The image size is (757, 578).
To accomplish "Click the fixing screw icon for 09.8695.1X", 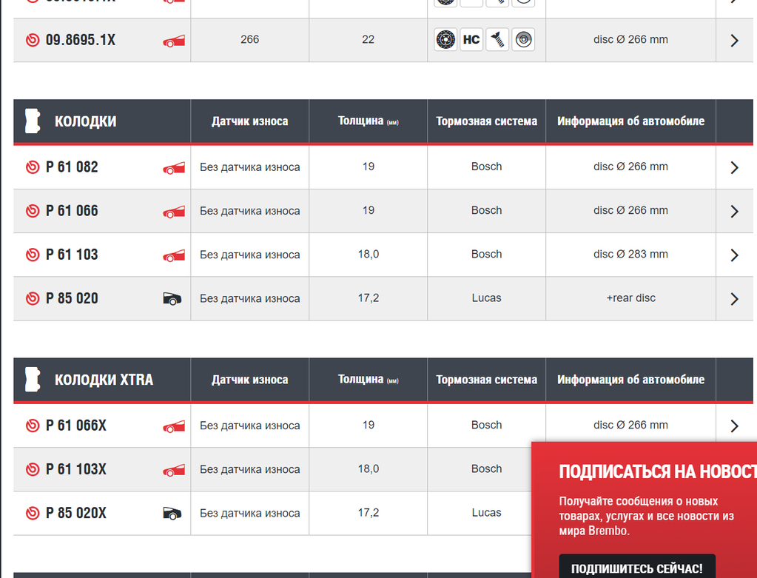I will (x=497, y=40).
